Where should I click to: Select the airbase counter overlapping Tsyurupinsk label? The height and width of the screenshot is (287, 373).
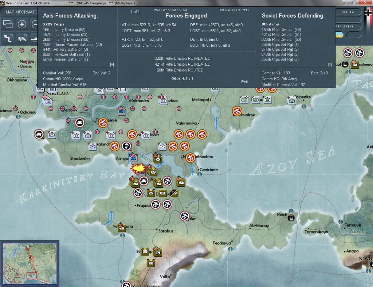(x=103, y=123)
